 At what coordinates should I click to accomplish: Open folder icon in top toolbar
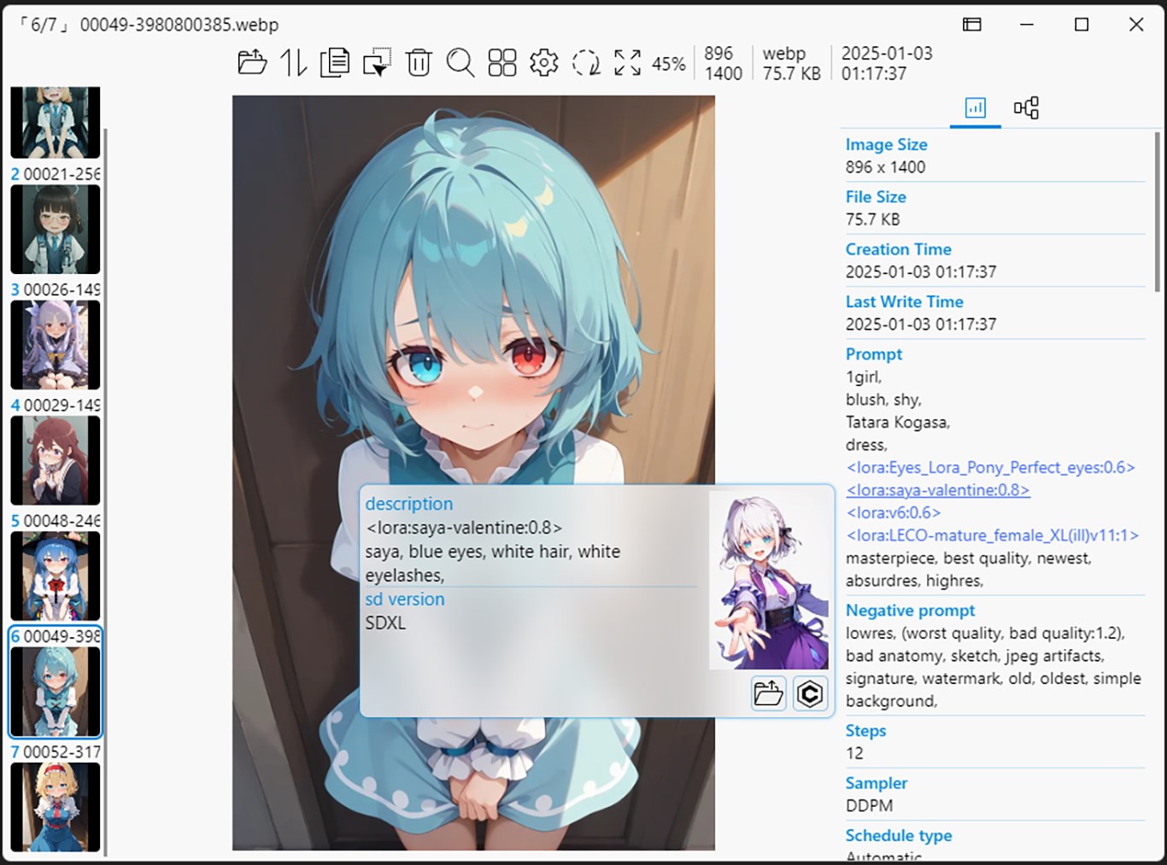(x=252, y=62)
